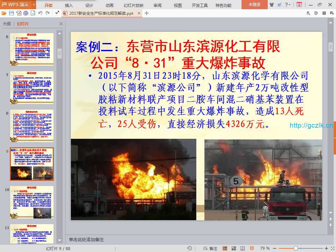The height and width of the screenshot is (252, 336).
Task: Click the print preview icon
Action: 33,13
